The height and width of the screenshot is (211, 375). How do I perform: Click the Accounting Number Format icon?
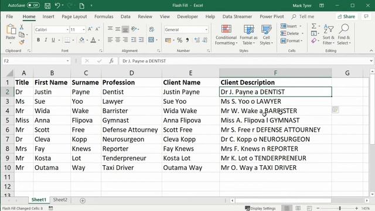pos(168,40)
